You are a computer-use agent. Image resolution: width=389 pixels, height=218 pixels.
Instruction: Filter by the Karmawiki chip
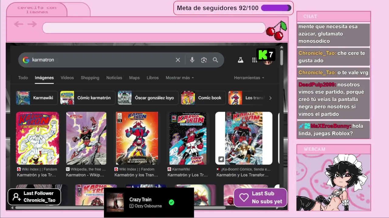37,98
